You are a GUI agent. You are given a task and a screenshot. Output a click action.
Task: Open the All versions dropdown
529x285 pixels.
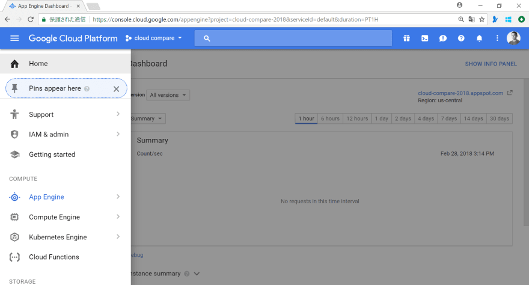coord(168,95)
